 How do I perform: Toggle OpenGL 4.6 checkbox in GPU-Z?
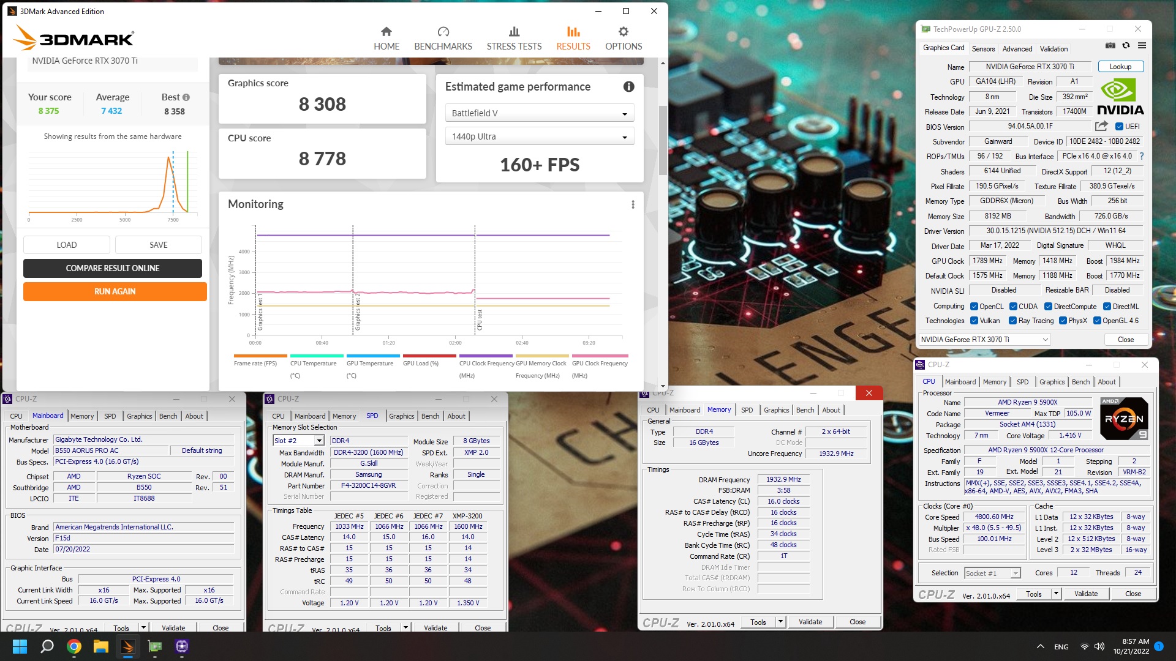pyautogui.click(x=1097, y=321)
